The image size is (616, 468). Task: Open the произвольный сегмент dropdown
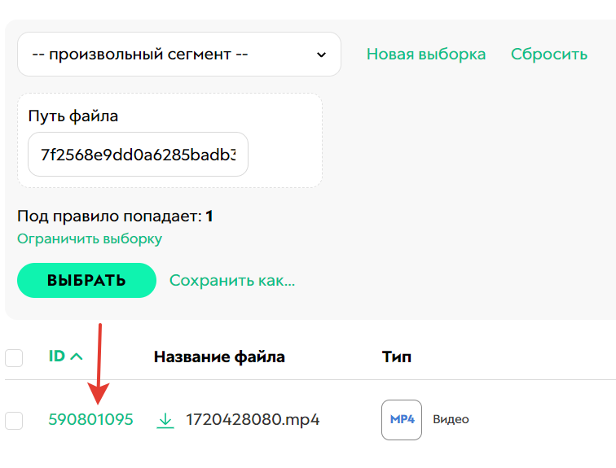[x=179, y=55]
